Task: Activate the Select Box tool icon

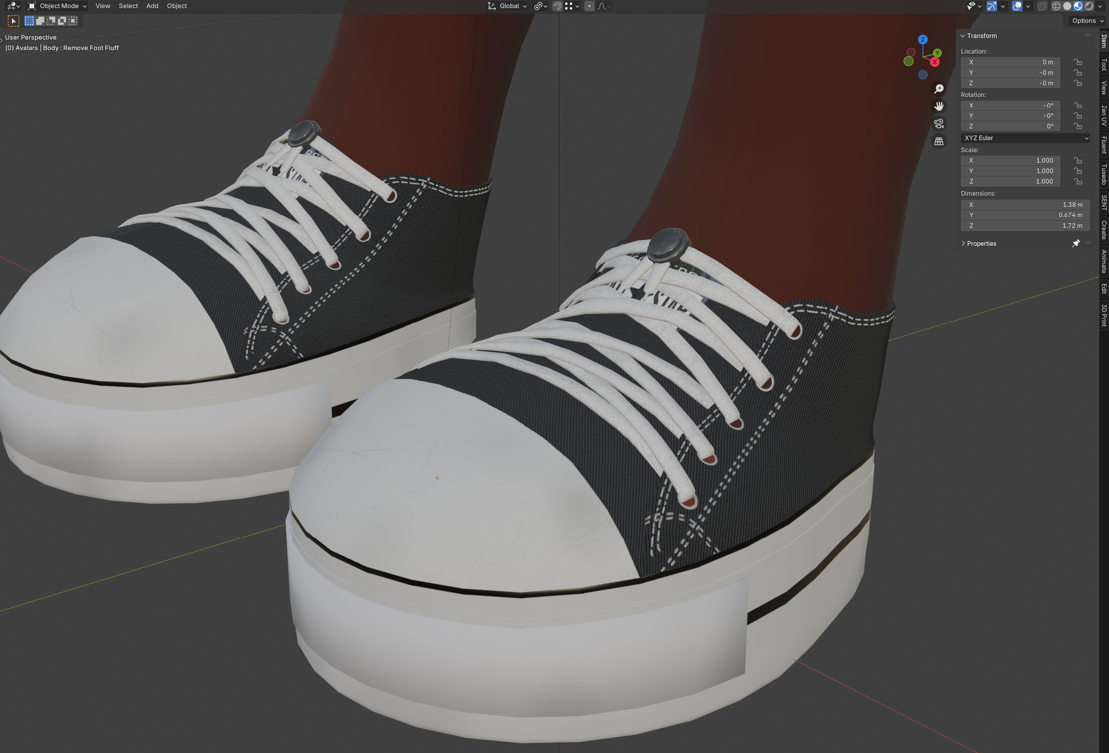Action: click(x=13, y=21)
